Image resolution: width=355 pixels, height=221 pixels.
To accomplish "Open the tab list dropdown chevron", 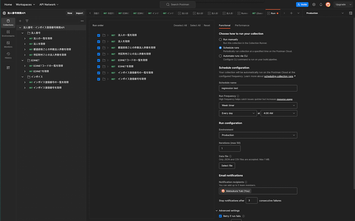I will pyautogui.click(x=298, y=13).
